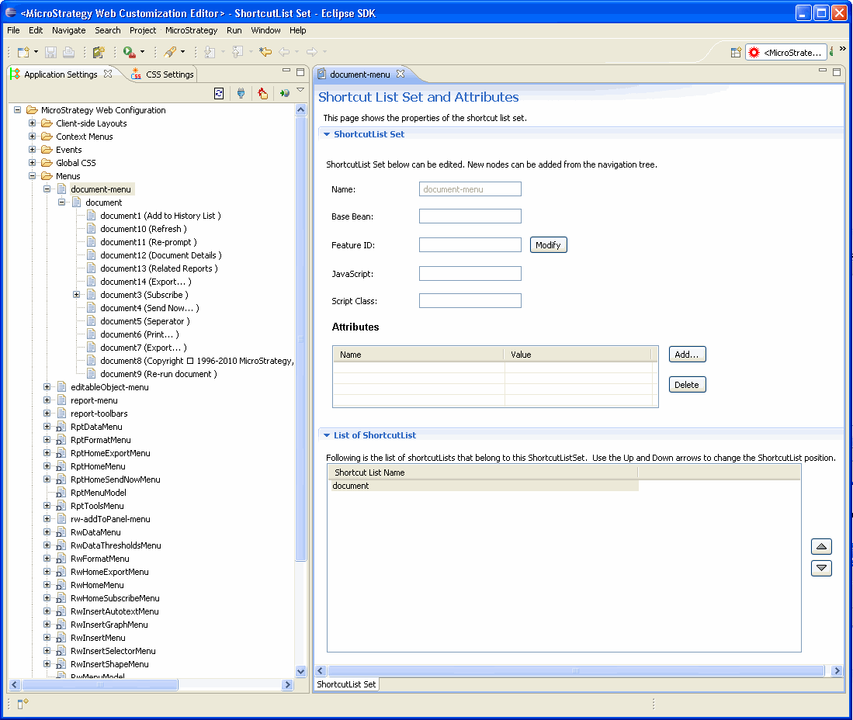Click the Save toolbar icon
The image size is (853, 720).
(x=50, y=52)
